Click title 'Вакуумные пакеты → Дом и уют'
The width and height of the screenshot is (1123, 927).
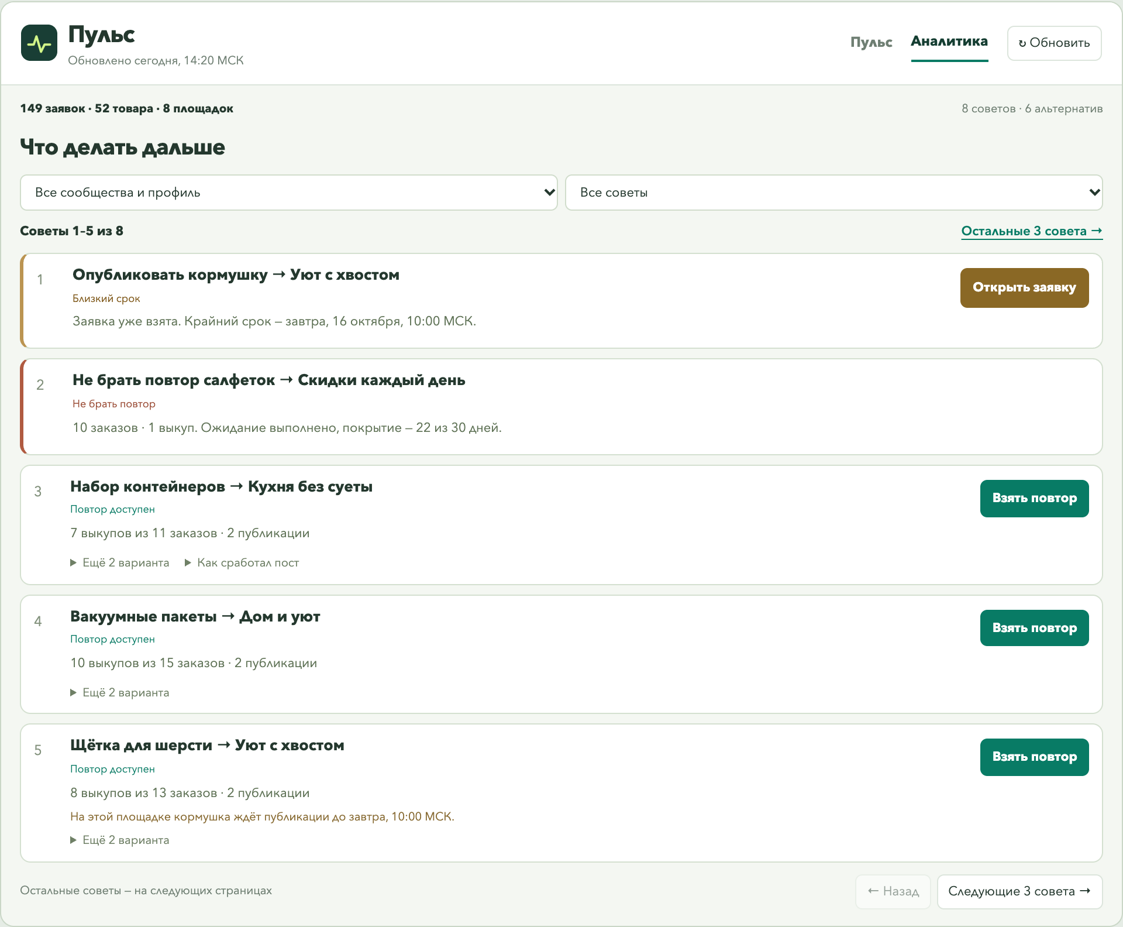coord(195,616)
